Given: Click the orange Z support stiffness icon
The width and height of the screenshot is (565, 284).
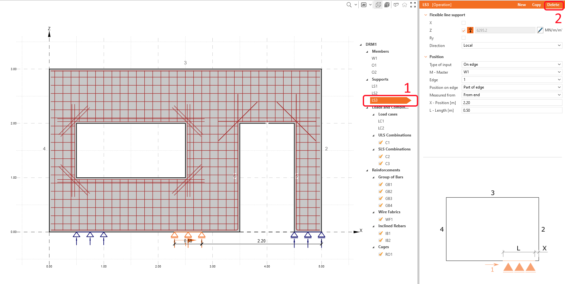Looking at the screenshot, I should point(470,30).
